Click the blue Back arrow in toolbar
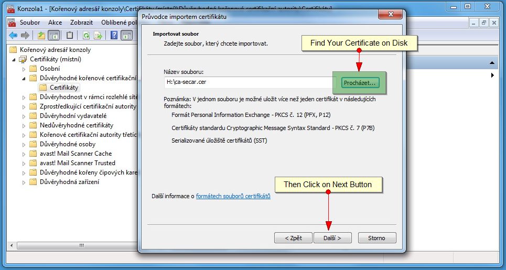The height and width of the screenshot is (270, 506). click(x=13, y=36)
